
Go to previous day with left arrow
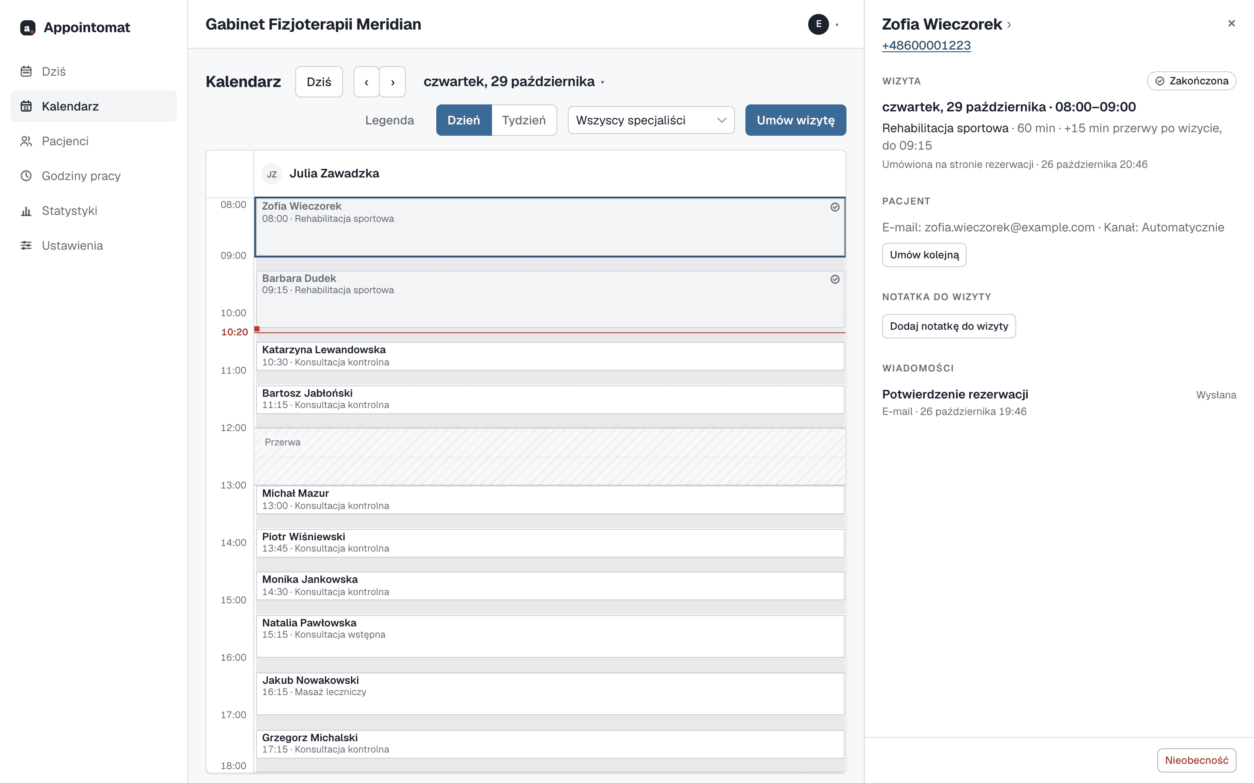pos(366,82)
